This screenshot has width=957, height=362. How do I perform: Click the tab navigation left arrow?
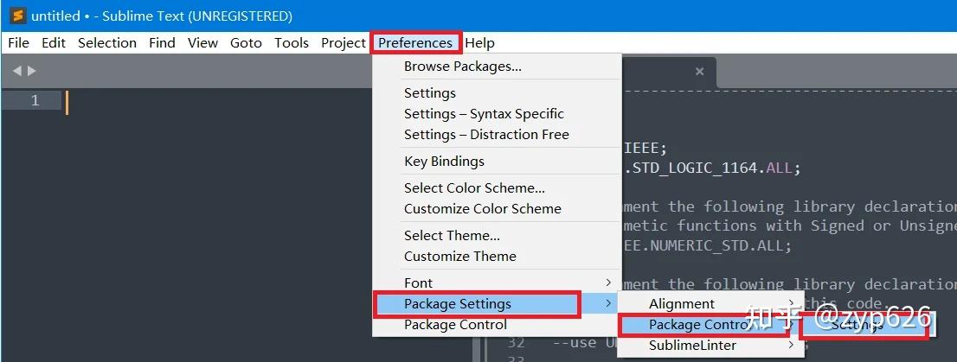click(x=16, y=71)
